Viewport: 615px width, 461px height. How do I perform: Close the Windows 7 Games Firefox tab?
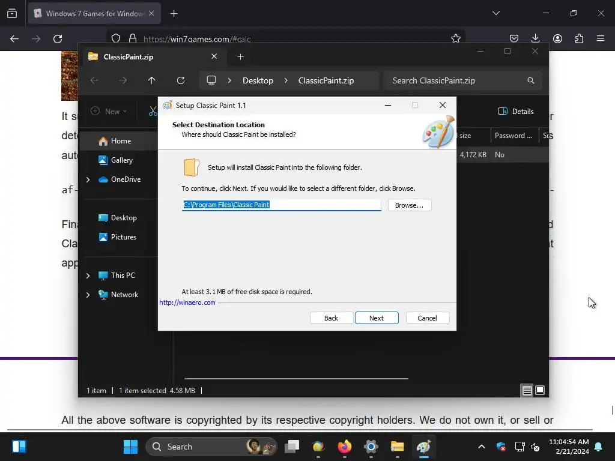(x=151, y=13)
